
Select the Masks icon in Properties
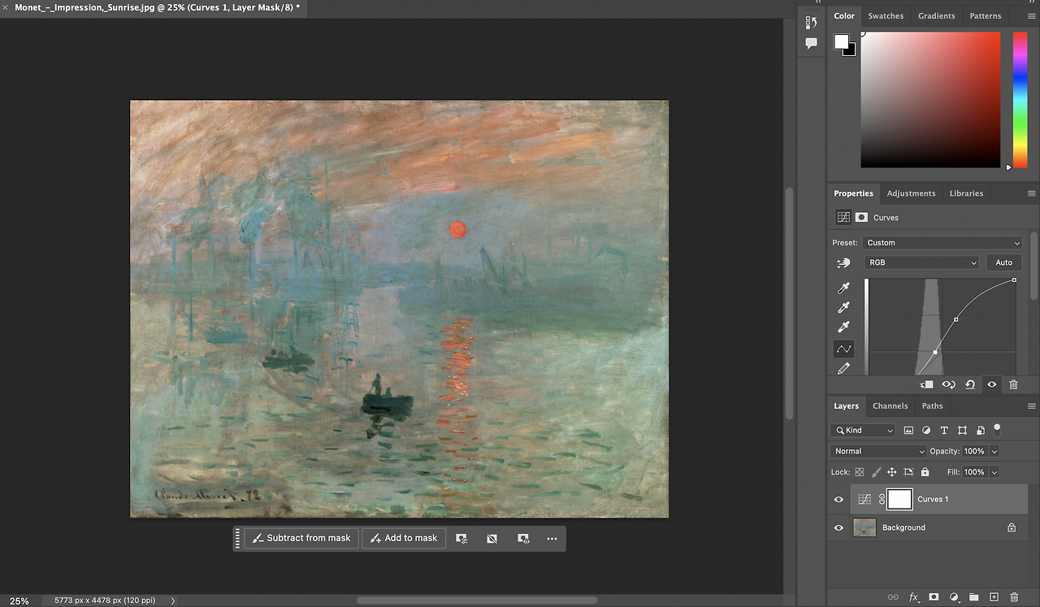(x=861, y=218)
